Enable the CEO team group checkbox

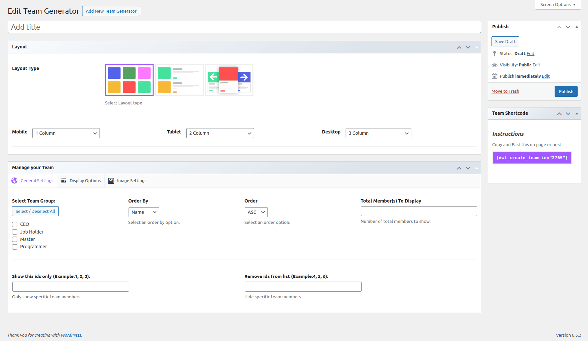(x=15, y=224)
